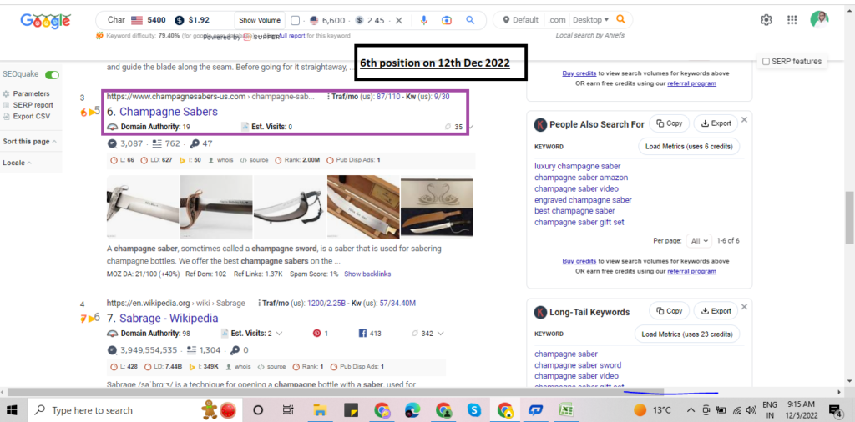Export People Also Search For keywords
The height and width of the screenshot is (422, 855).
[x=716, y=123]
